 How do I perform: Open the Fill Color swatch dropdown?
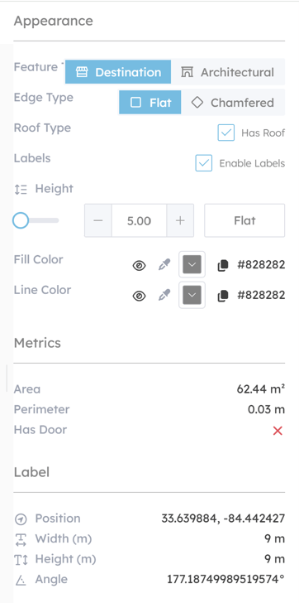point(192,264)
